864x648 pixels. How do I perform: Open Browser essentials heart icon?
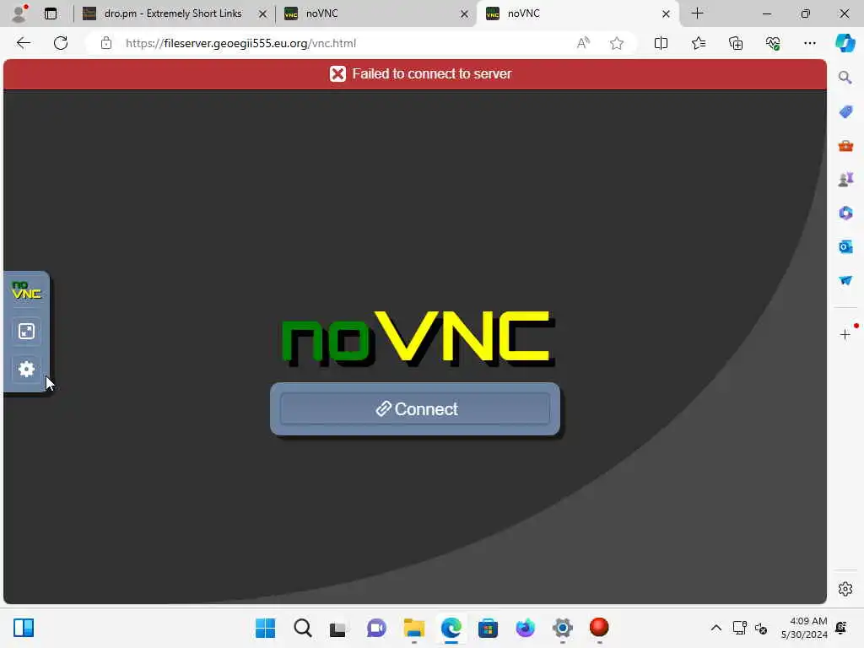773,43
